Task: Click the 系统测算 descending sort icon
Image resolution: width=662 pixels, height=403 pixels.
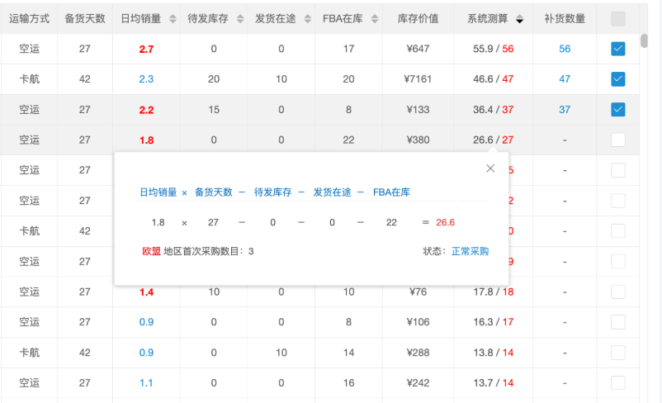Action: pyautogui.click(x=519, y=19)
